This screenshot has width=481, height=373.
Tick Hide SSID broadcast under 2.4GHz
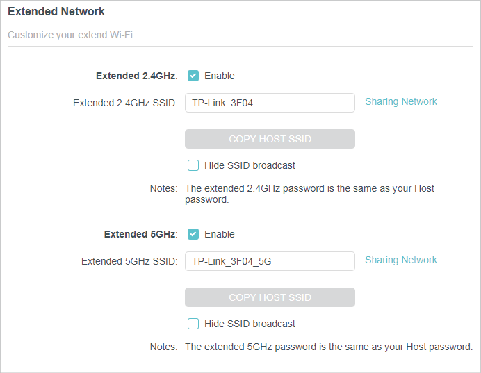[193, 165]
